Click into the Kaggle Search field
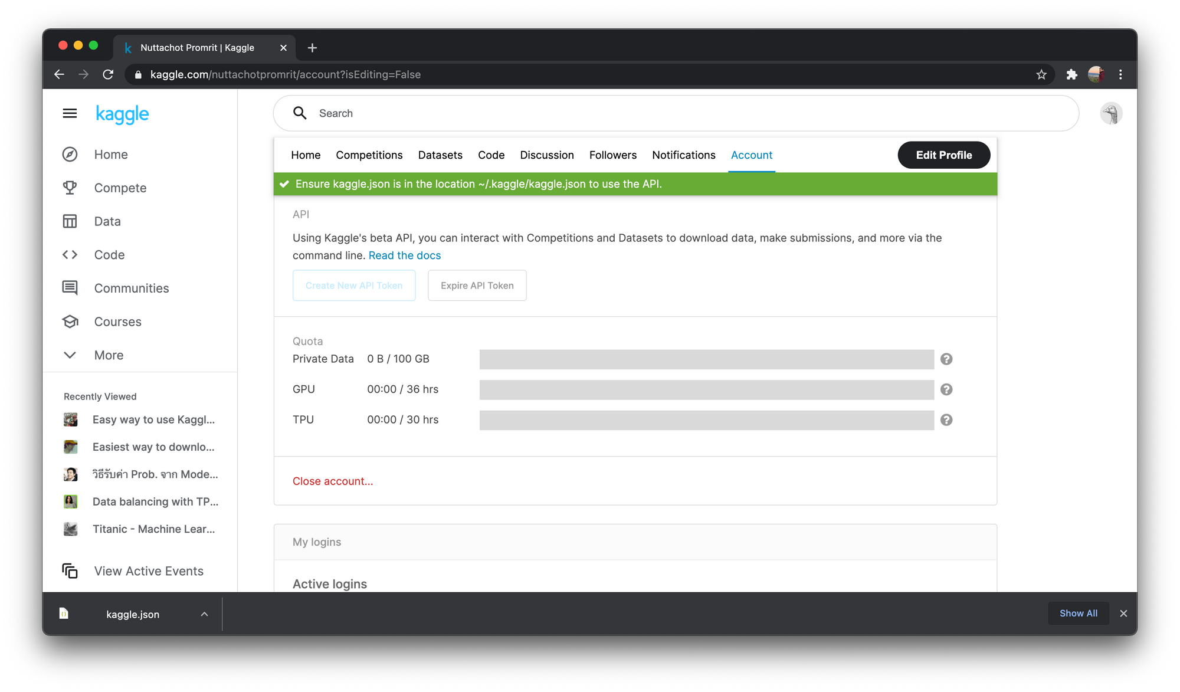Image resolution: width=1180 pixels, height=692 pixels. pyautogui.click(x=676, y=113)
